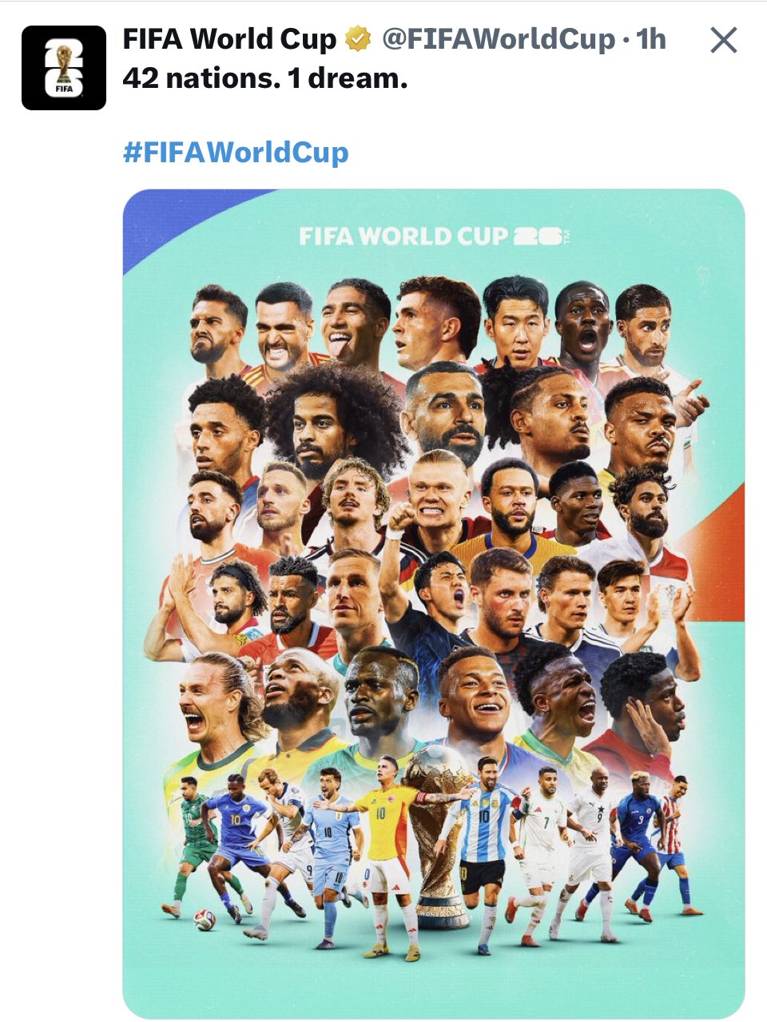767x1022 pixels.
Task: Click the gold verified badge
Action: pyautogui.click(x=358, y=39)
